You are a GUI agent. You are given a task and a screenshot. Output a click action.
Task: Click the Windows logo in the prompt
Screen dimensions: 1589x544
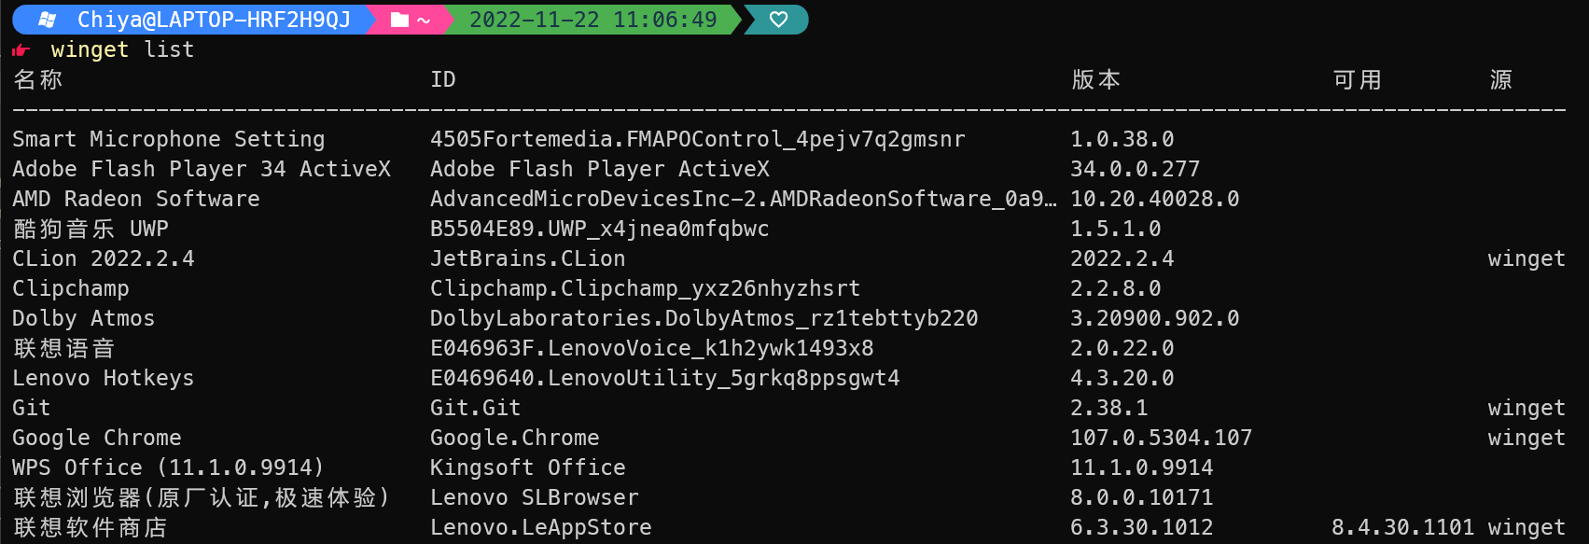(48, 20)
